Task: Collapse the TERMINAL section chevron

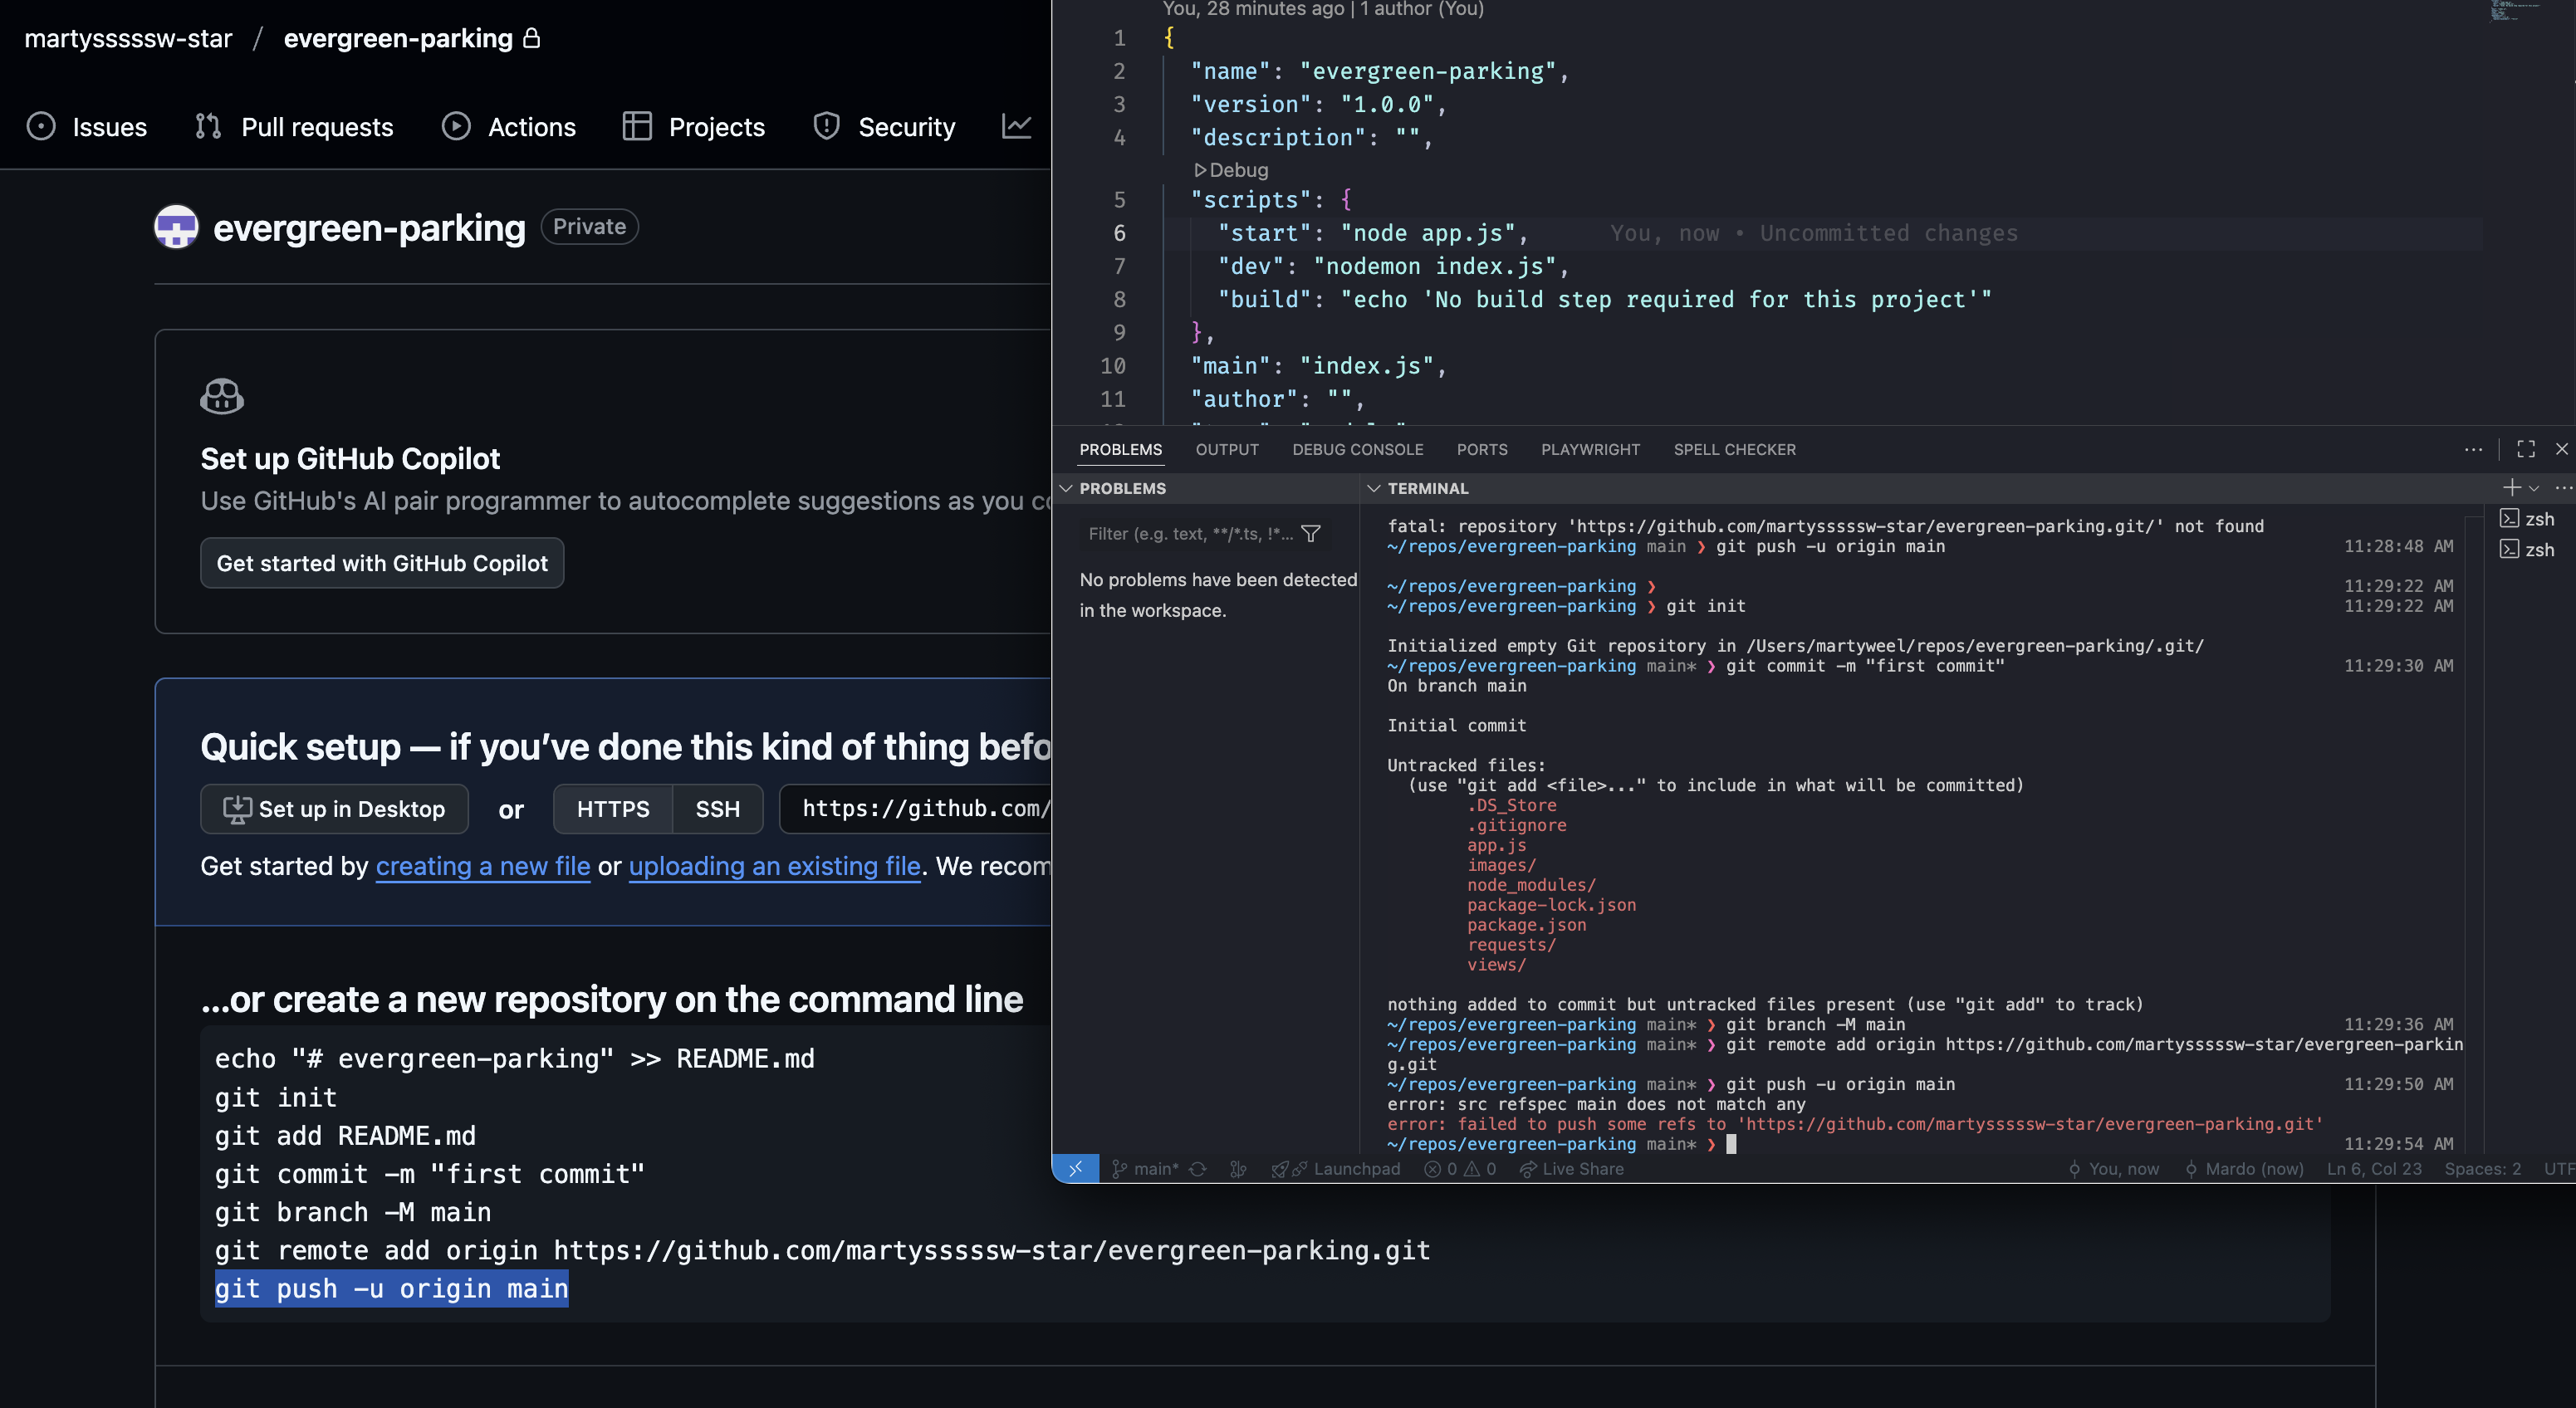Action: (1374, 488)
